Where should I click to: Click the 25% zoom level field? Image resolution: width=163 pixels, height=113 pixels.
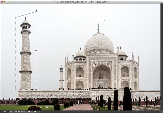[x=5, y=111]
